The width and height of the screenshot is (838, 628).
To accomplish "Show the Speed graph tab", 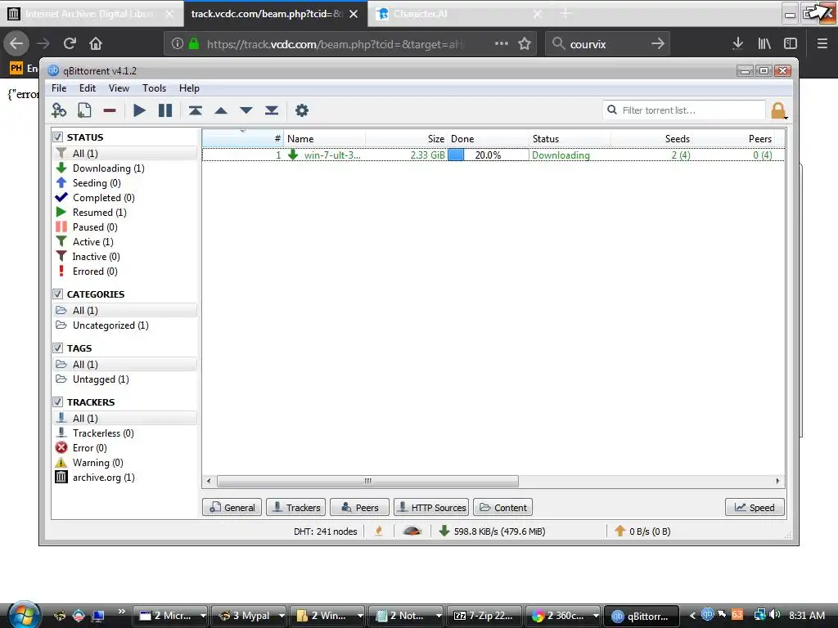I will pos(755,507).
